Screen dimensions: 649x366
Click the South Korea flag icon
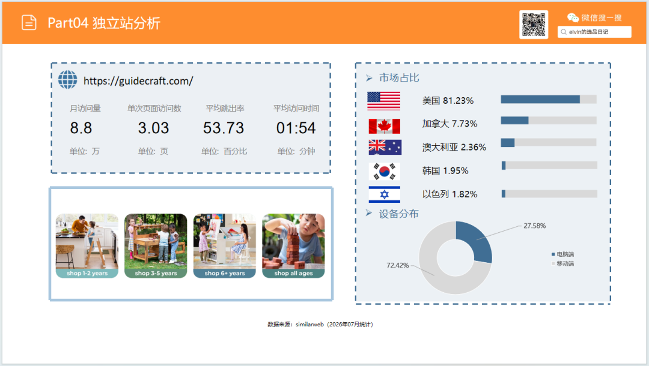(384, 171)
